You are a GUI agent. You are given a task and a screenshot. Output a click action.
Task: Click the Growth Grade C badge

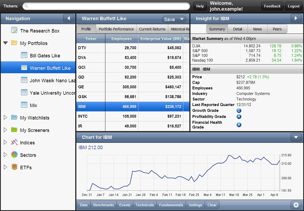click(x=239, y=111)
